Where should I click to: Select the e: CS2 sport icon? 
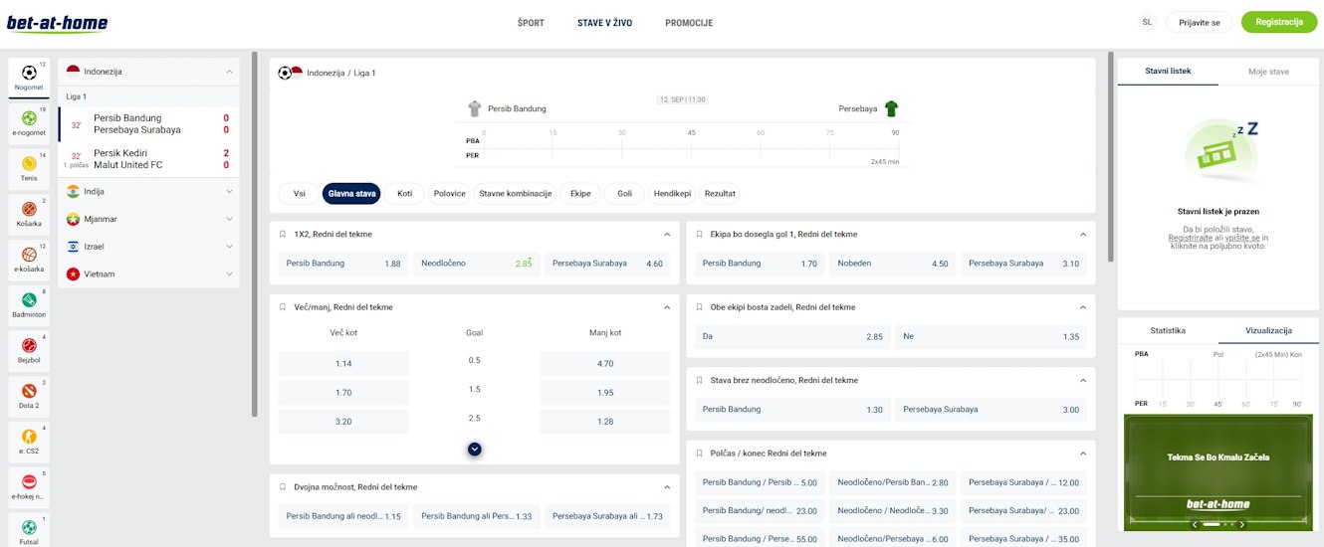click(29, 441)
